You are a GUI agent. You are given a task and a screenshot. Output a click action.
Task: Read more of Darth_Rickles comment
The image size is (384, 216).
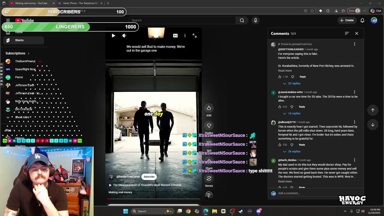tap(285, 181)
